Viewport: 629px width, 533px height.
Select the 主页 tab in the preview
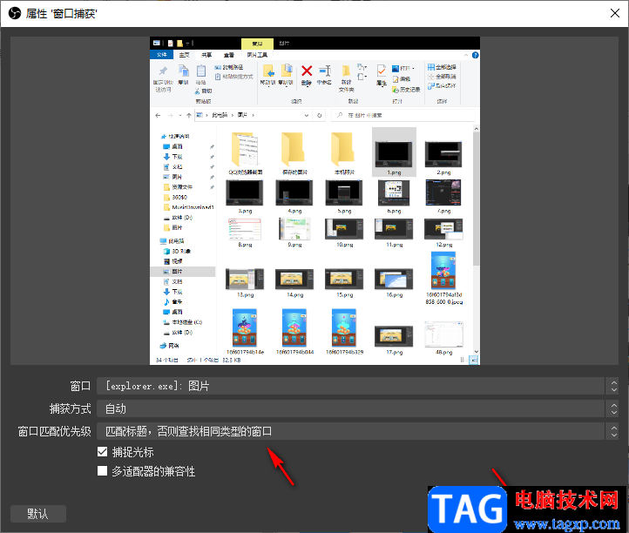point(184,55)
